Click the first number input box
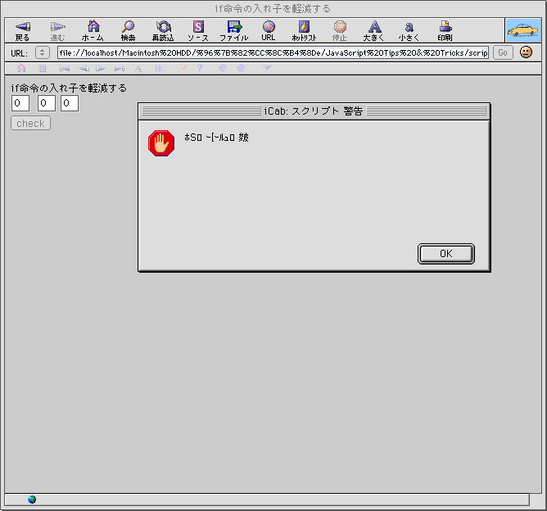Viewport: 547px width, 511px height. pos(20,103)
